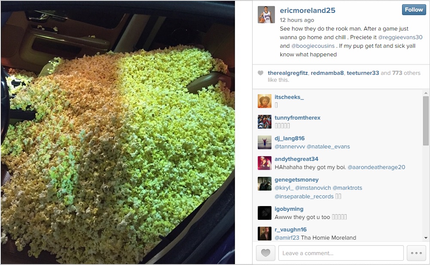Open andythegreat34 commenter avatar

264,163
